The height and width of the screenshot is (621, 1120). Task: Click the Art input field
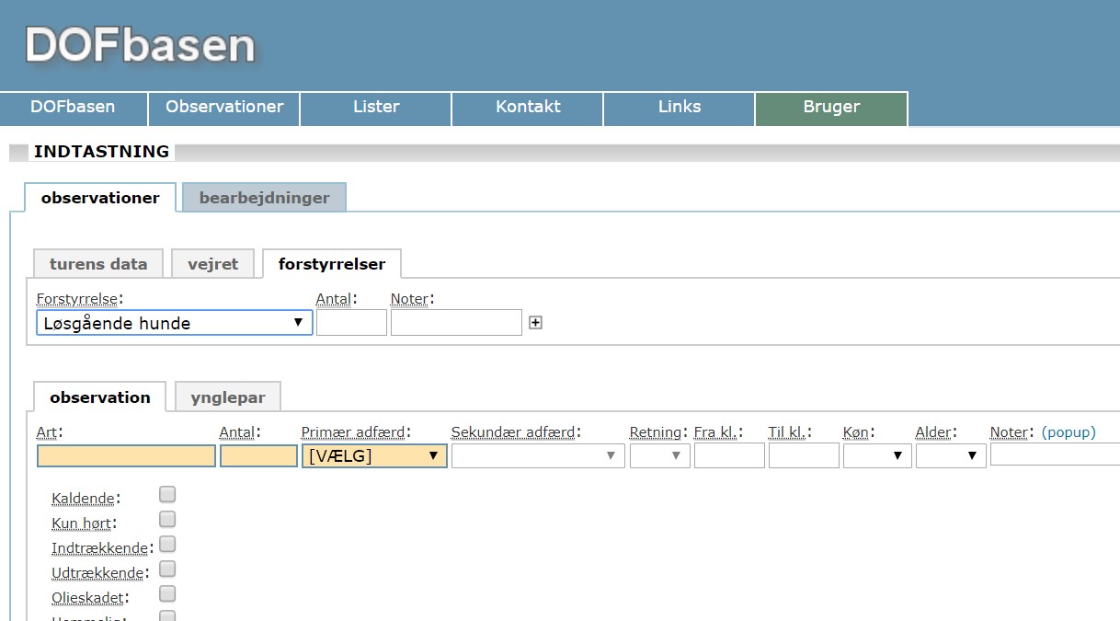126,455
